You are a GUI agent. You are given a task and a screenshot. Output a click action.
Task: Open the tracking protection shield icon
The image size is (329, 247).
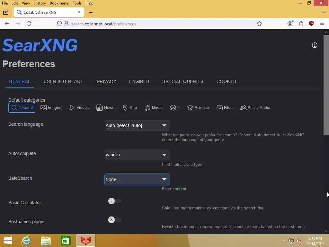[59, 23]
